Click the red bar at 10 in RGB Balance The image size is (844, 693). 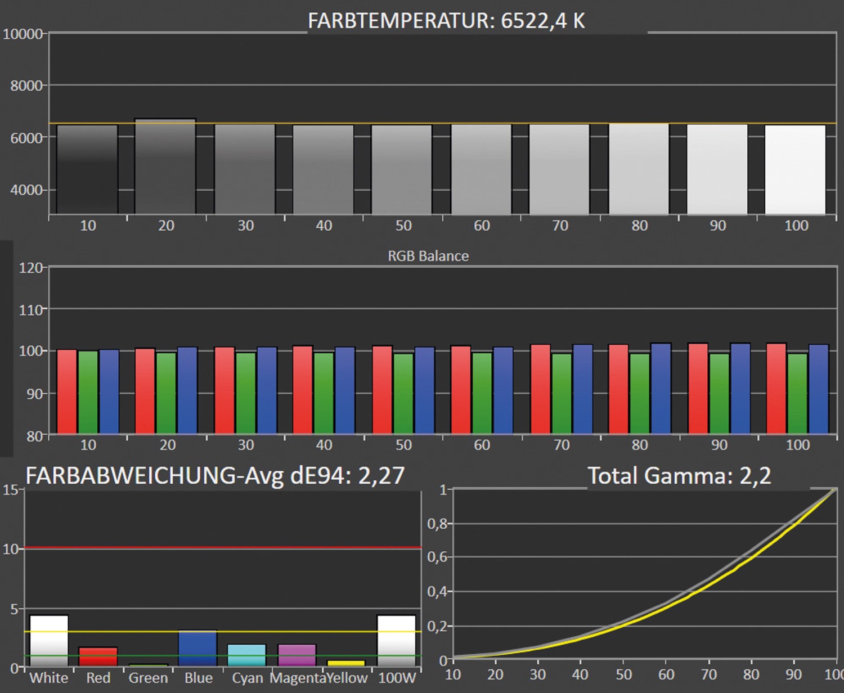coord(67,391)
